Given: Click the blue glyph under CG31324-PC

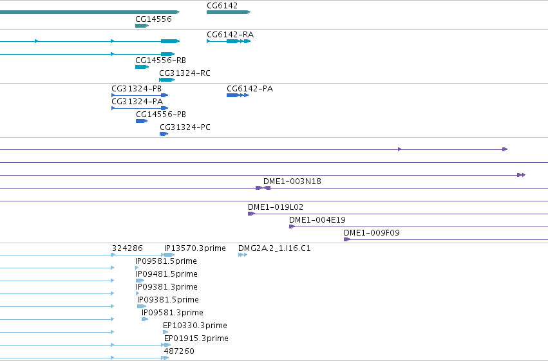Looking at the screenshot, I should pos(164,134).
